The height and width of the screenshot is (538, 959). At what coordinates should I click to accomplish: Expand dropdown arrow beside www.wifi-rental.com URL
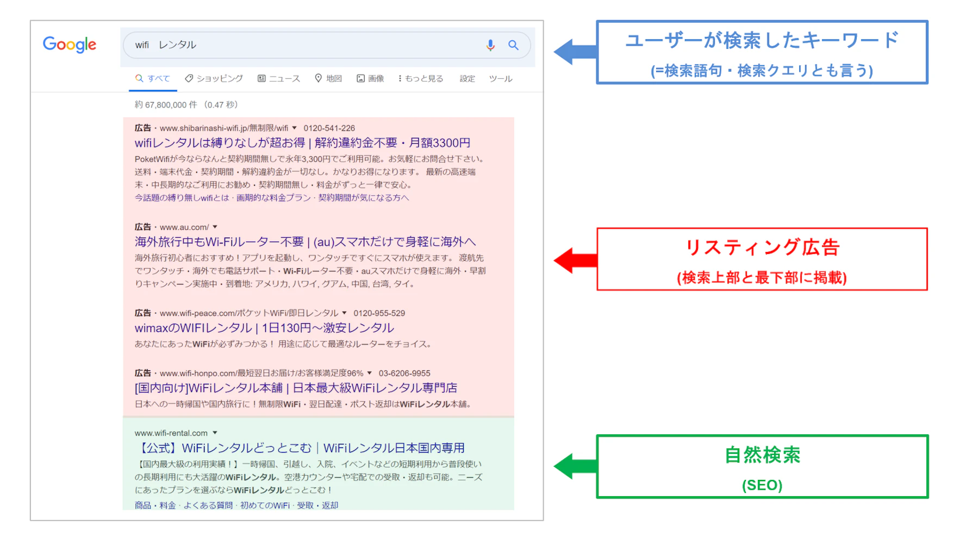click(x=215, y=433)
